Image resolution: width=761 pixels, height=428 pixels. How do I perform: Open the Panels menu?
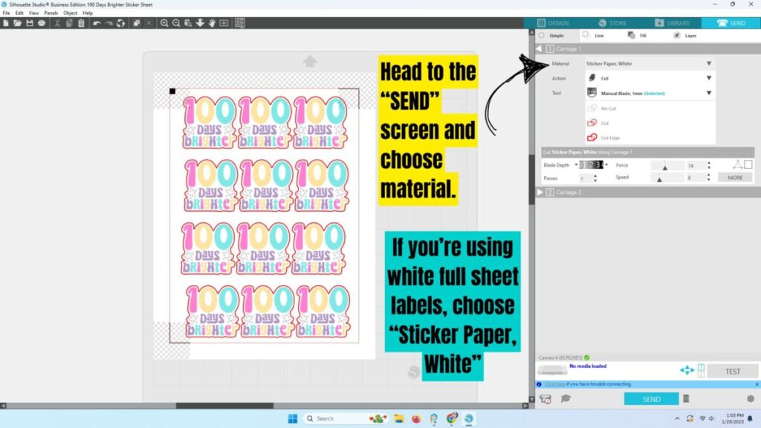tap(51, 13)
